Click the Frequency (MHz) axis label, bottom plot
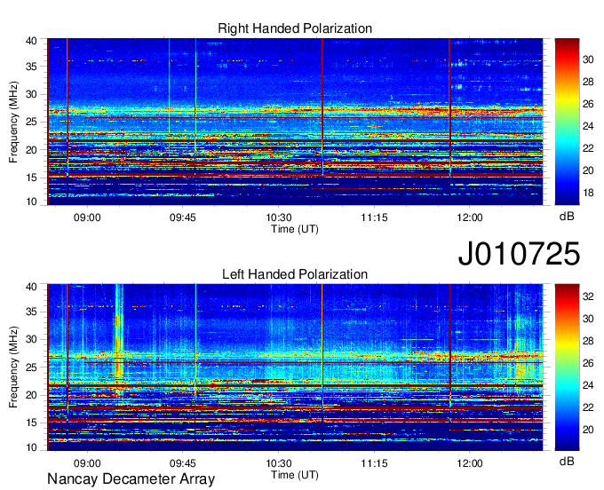Viewport: 604px width, 490px height. (13, 367)
